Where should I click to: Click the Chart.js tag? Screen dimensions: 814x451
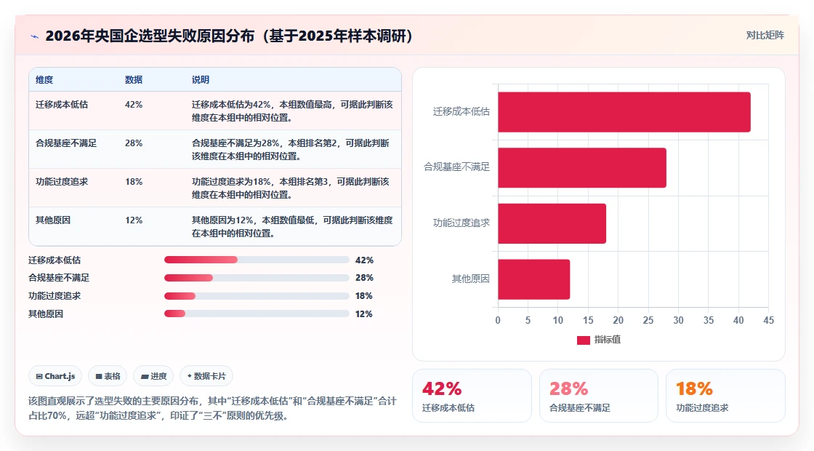tap(55, 376)
